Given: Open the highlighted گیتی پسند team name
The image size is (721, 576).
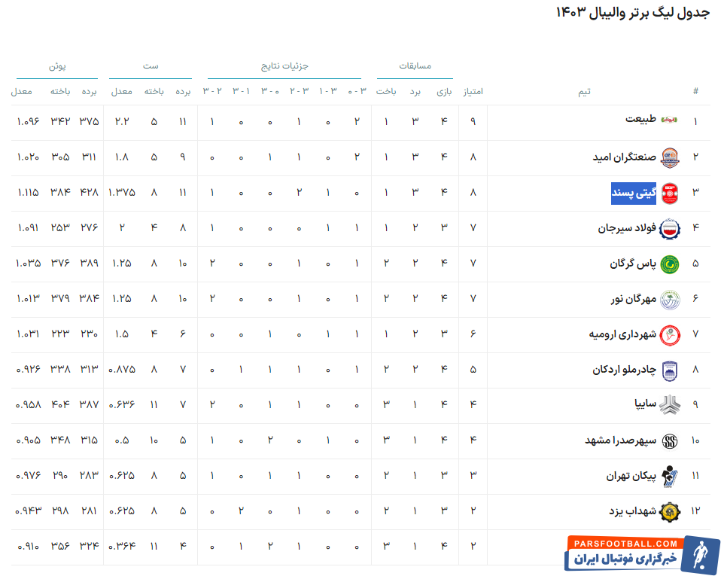Looking at the screenshot, I should [634, 193].
